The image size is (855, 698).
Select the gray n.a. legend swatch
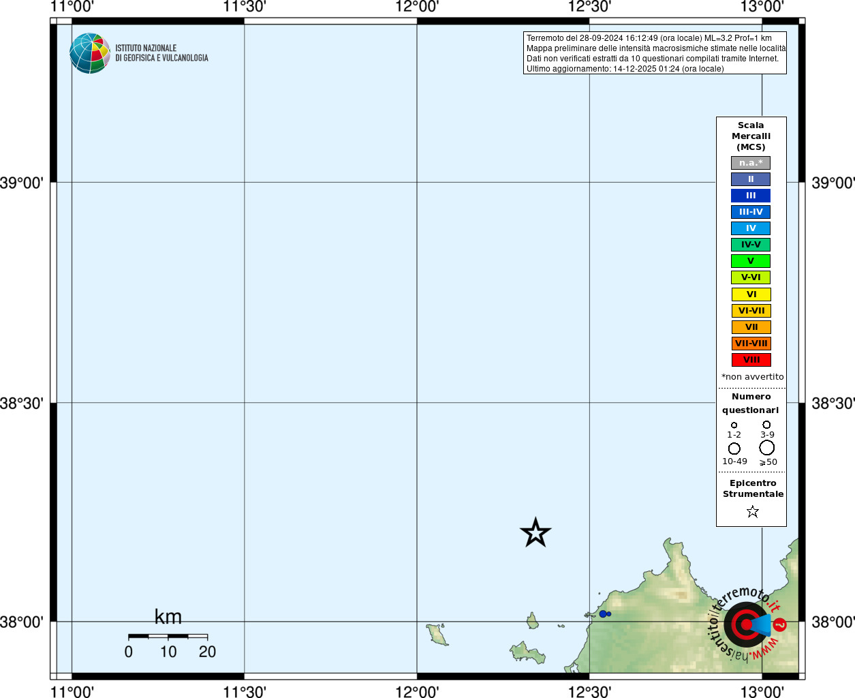pos(751,163)
